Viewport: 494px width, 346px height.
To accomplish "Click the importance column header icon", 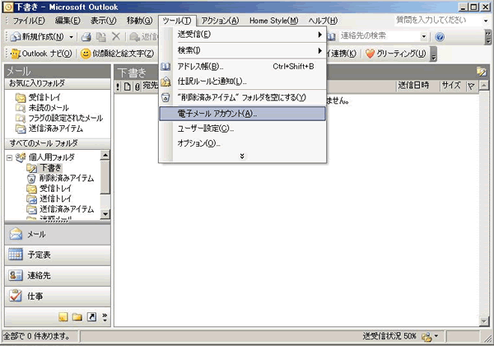I will click(118, 86).
